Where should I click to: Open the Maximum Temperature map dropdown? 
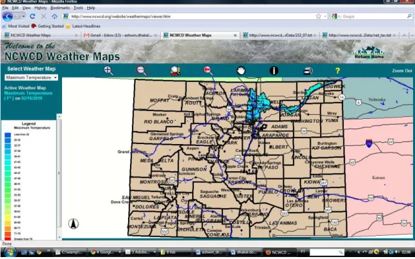(x=31, y=78)
